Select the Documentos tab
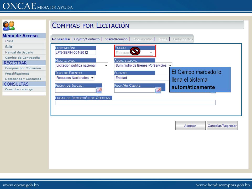Screen dimensions: 252x189 point(143,39)
